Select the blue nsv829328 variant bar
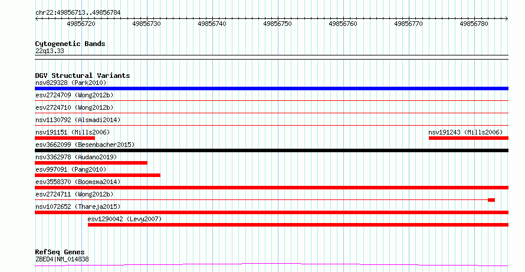The height and width of the screenshot is (272, 525). click(271, 89)
